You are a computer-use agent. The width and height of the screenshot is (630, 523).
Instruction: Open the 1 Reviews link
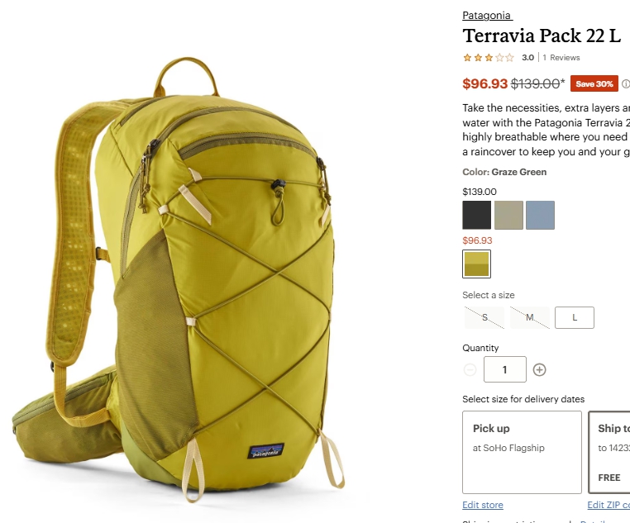click(x=561, y=57)
